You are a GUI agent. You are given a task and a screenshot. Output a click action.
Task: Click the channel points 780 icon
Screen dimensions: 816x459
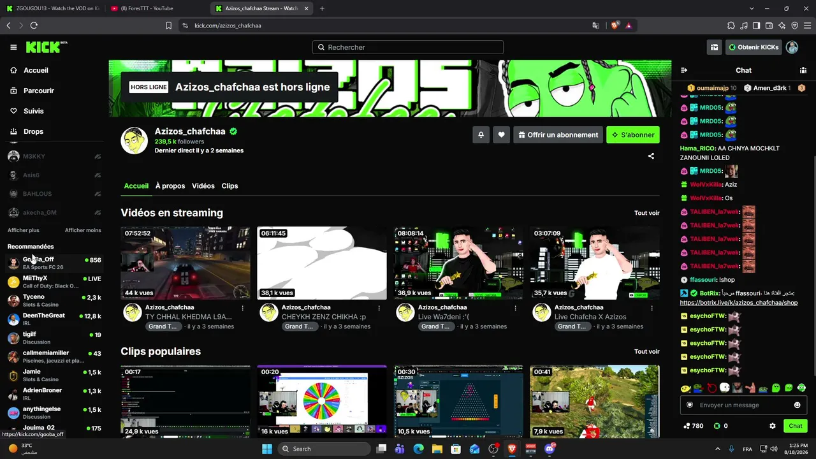(687, 426)
